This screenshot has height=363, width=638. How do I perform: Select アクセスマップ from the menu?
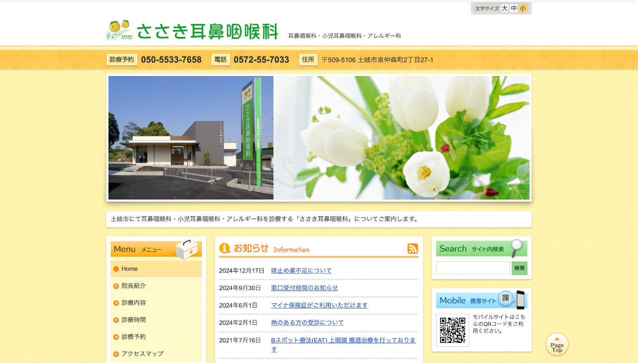pyautogui.click(x=142, y=353)
